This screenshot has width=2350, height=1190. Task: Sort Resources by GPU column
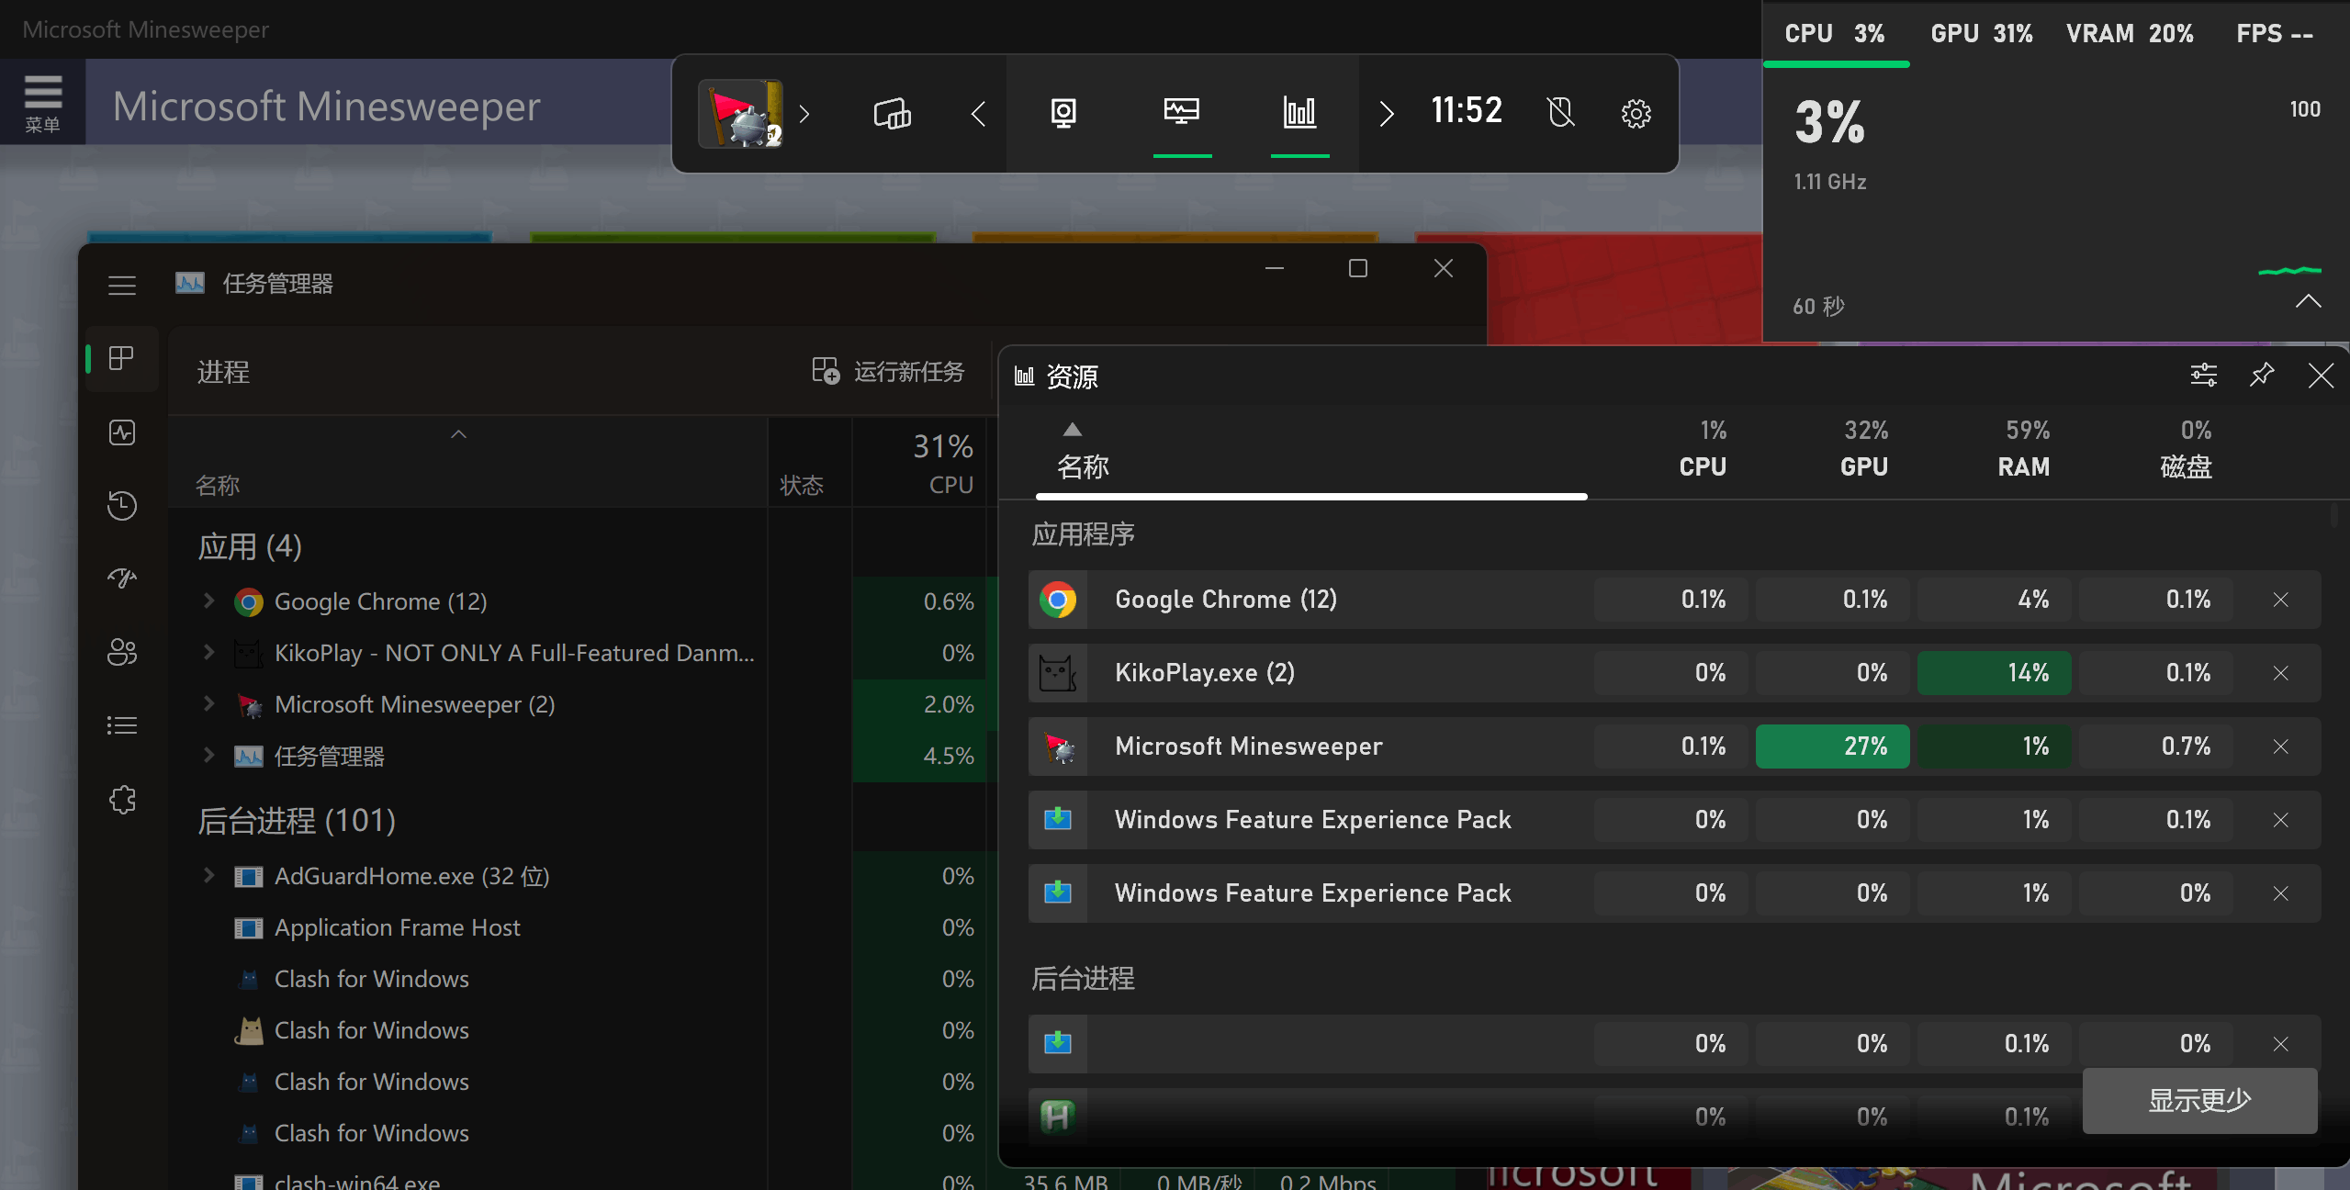tap(1864, 449)
